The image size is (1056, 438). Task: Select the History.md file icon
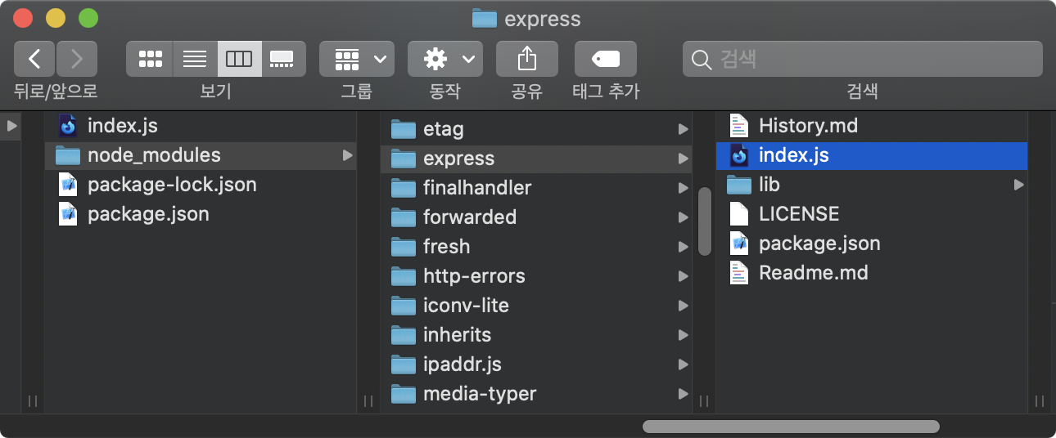tap(739, 125)
